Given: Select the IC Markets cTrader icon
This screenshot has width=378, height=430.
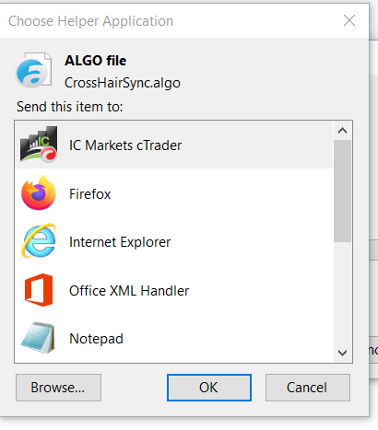Looking at the screenshot, I should [39, 145].
